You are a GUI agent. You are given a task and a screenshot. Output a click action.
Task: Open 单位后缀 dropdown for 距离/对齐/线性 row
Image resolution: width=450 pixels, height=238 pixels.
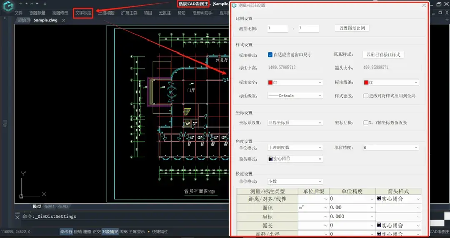314,199
